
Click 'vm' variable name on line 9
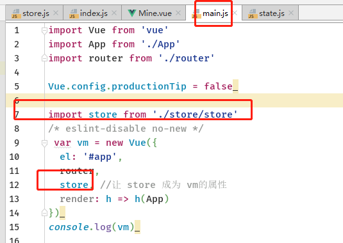[83, 143]
